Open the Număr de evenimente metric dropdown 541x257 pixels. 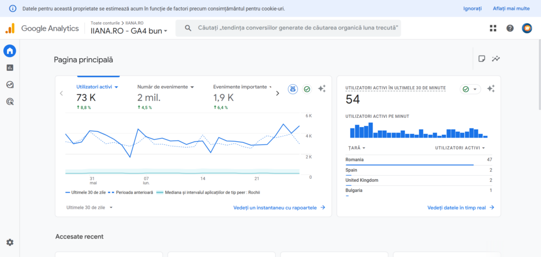pyautogui.click(x=165, y=87)
